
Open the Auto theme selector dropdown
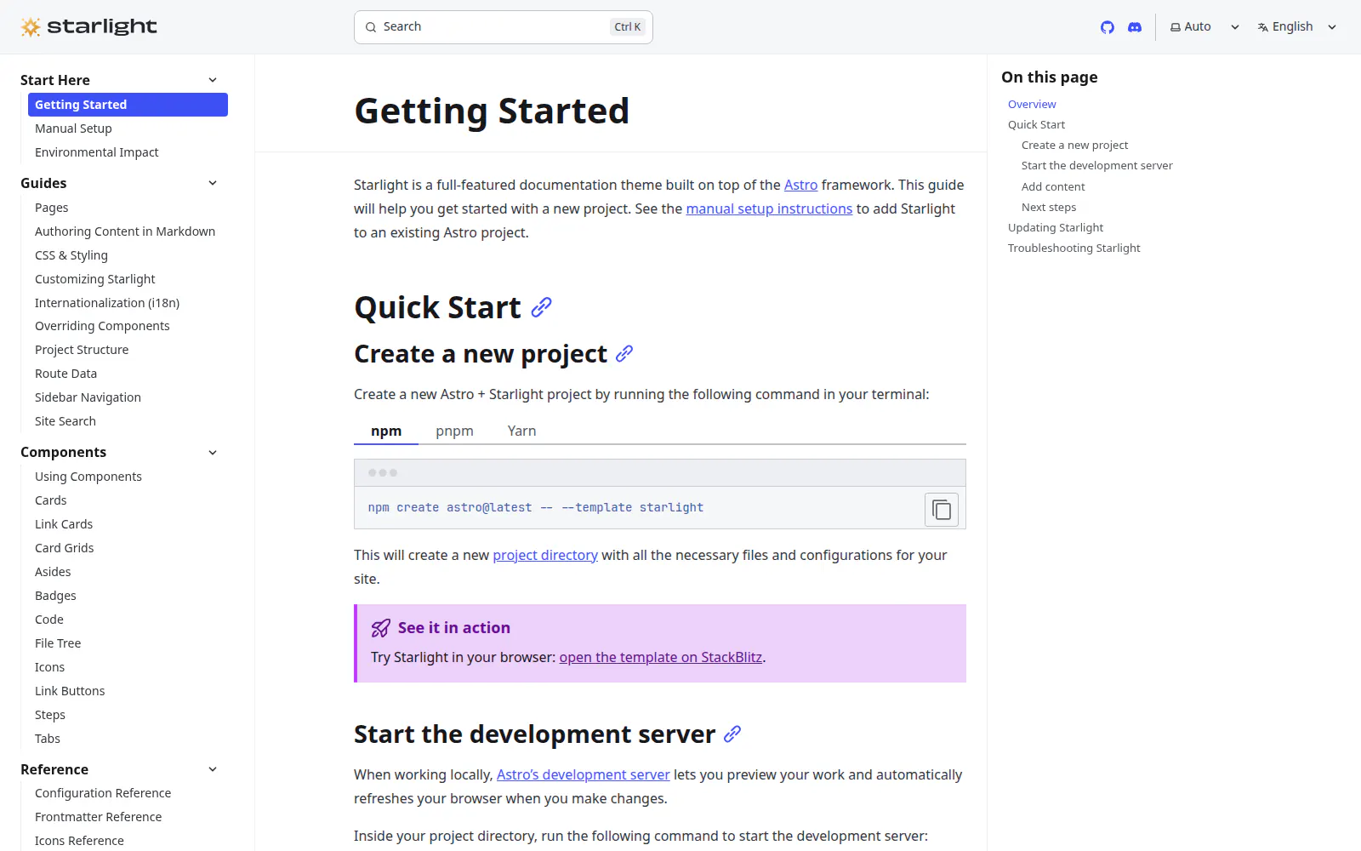1204,27
